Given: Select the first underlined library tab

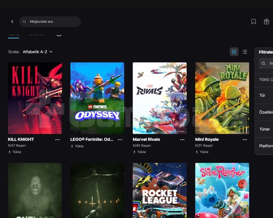Looking at the screenshot, I should (x=14, y=35).
